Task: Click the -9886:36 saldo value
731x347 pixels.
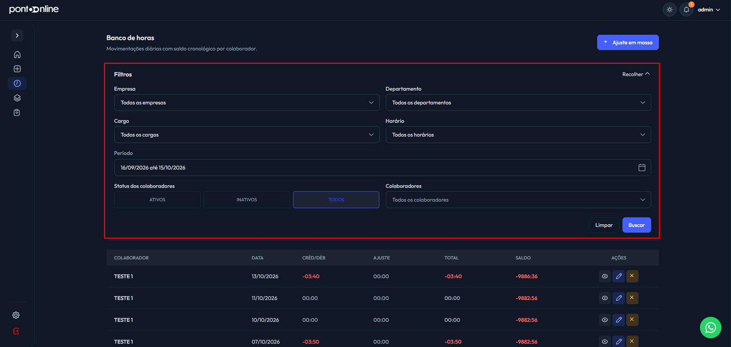Action: (x=526, y=276)
